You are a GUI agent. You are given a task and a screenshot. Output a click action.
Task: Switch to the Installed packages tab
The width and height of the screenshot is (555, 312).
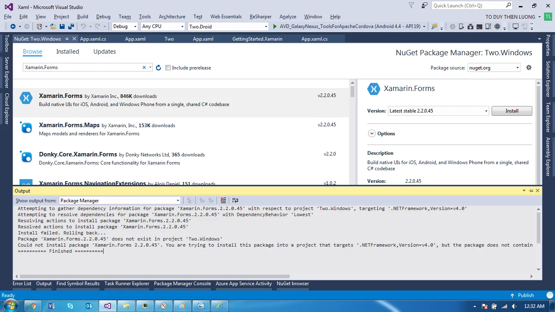(x=67, y=52)
